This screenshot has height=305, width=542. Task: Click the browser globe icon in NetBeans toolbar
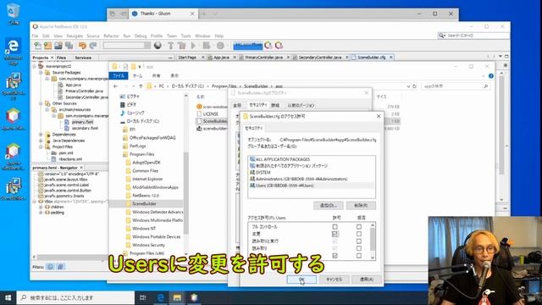158,45
